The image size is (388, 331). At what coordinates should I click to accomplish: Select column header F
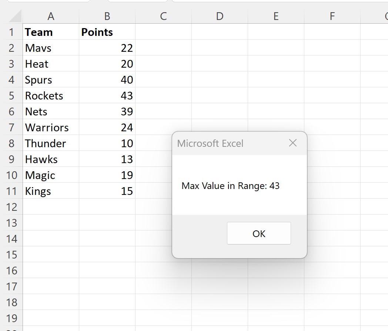(332, 16)
